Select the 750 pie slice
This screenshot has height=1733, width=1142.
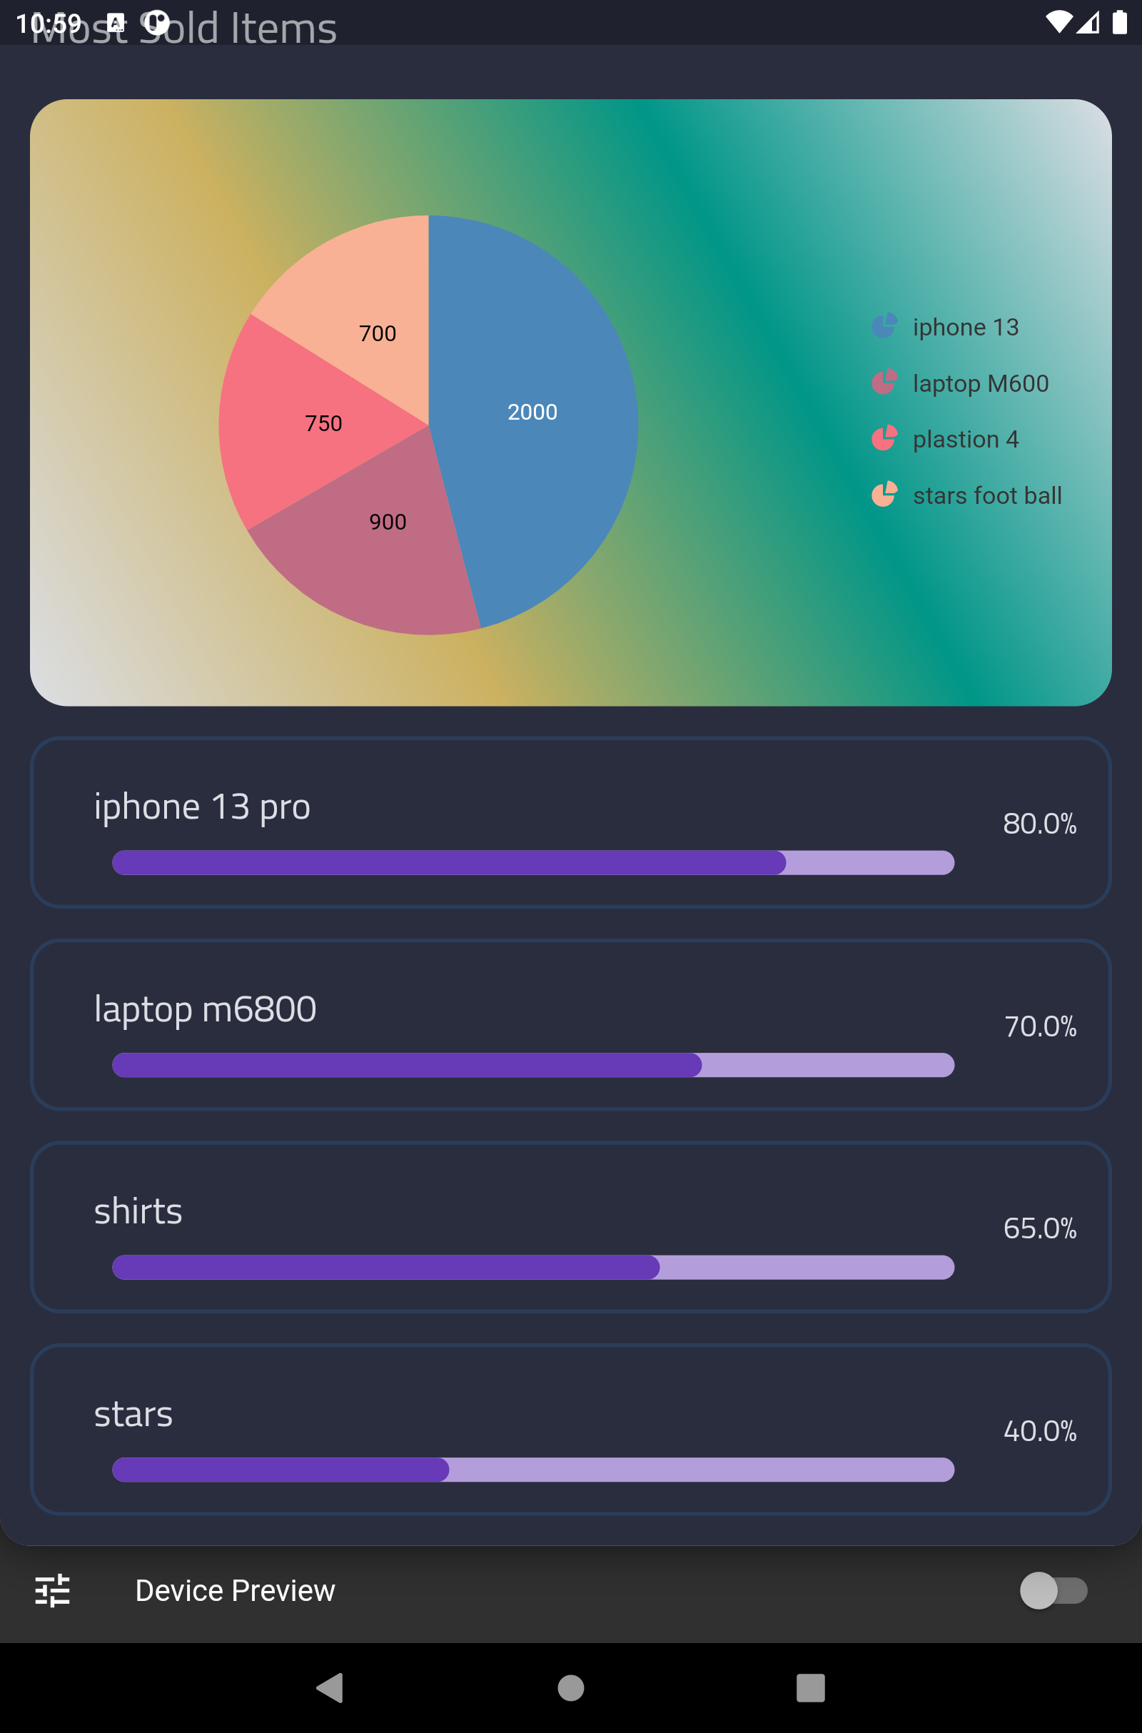point(323,423)
